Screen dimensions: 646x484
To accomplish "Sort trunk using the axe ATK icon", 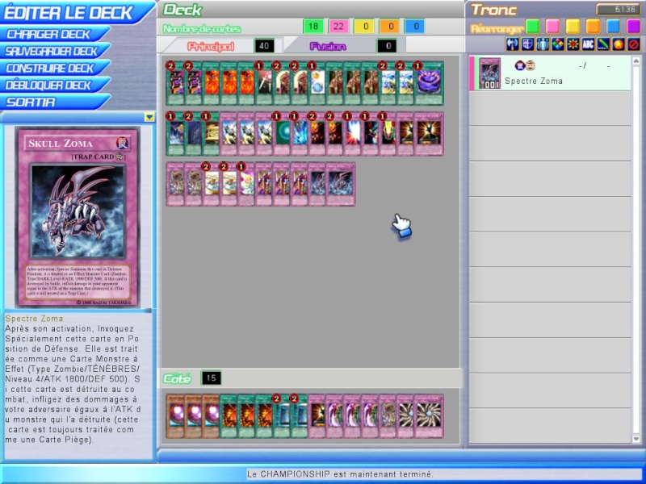I will (x=512, y=44).
